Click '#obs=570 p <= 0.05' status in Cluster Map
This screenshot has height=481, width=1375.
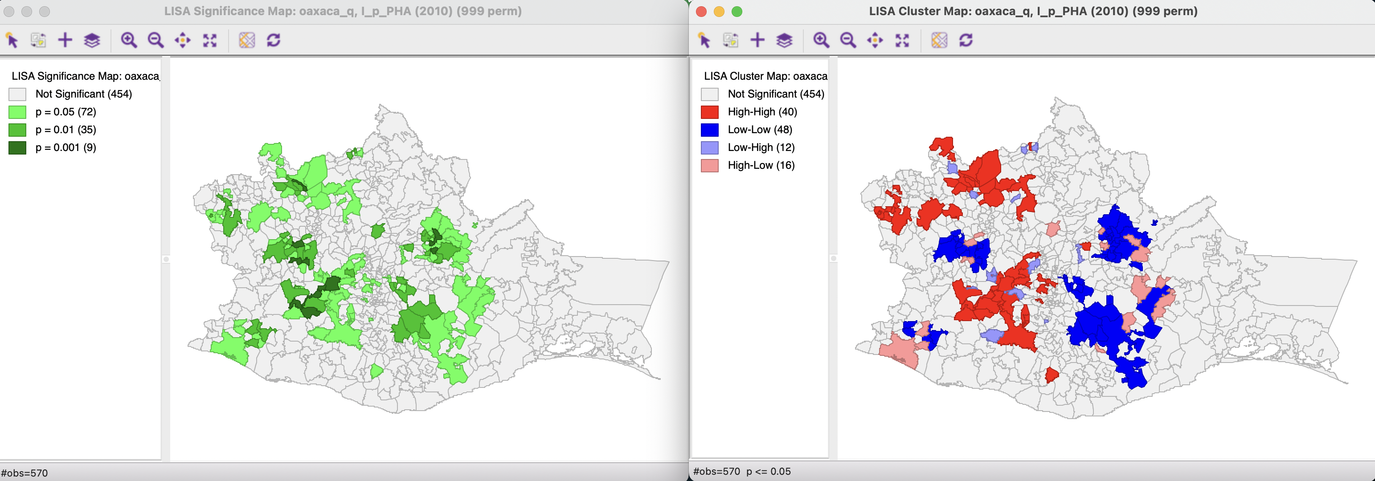742,471
